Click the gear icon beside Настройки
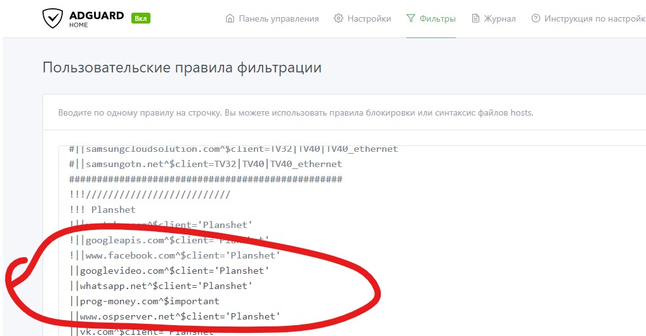Image resolution: width=646 pixels, height=336 pixels. point(338,18)
